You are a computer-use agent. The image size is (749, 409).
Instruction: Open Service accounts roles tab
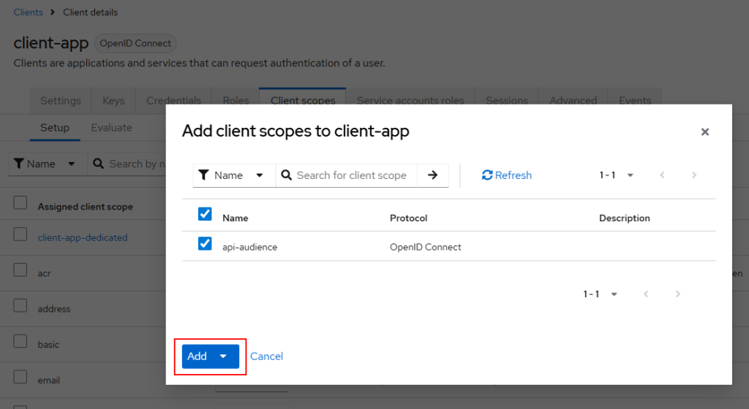point(410,101)
